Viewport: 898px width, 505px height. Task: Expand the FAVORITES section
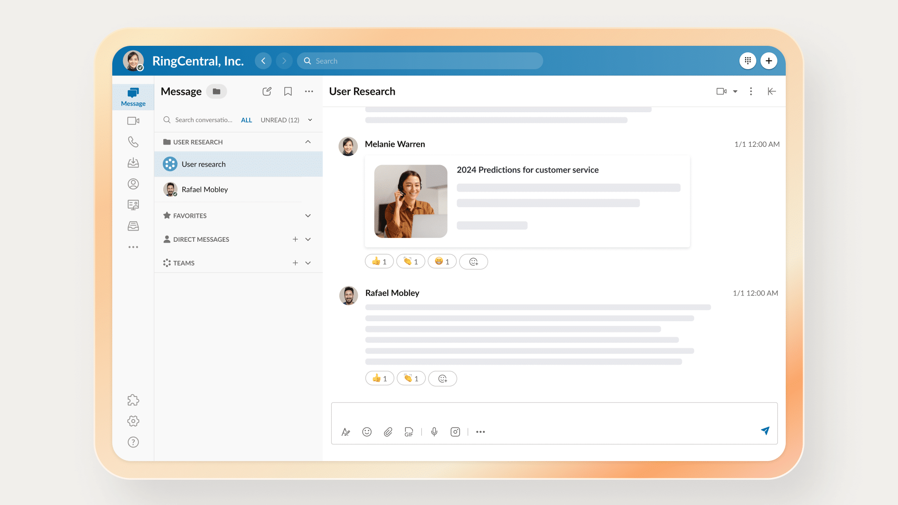[308, 216]
